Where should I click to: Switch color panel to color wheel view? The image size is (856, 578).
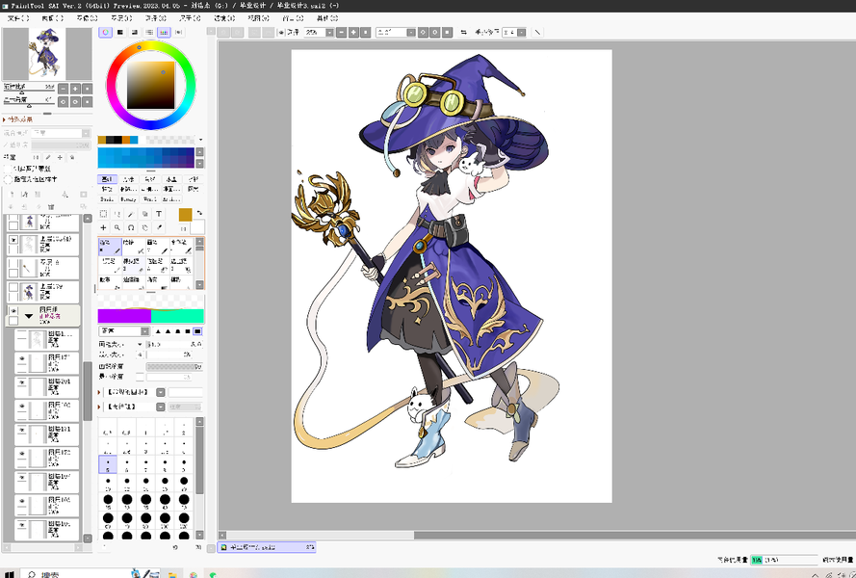(105, 32)
